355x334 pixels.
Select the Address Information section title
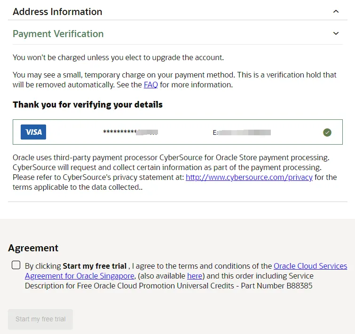click(57, 12)
